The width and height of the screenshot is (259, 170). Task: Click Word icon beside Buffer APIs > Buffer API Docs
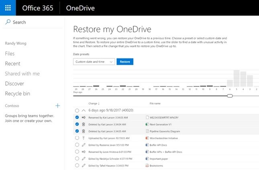(147, 152)
